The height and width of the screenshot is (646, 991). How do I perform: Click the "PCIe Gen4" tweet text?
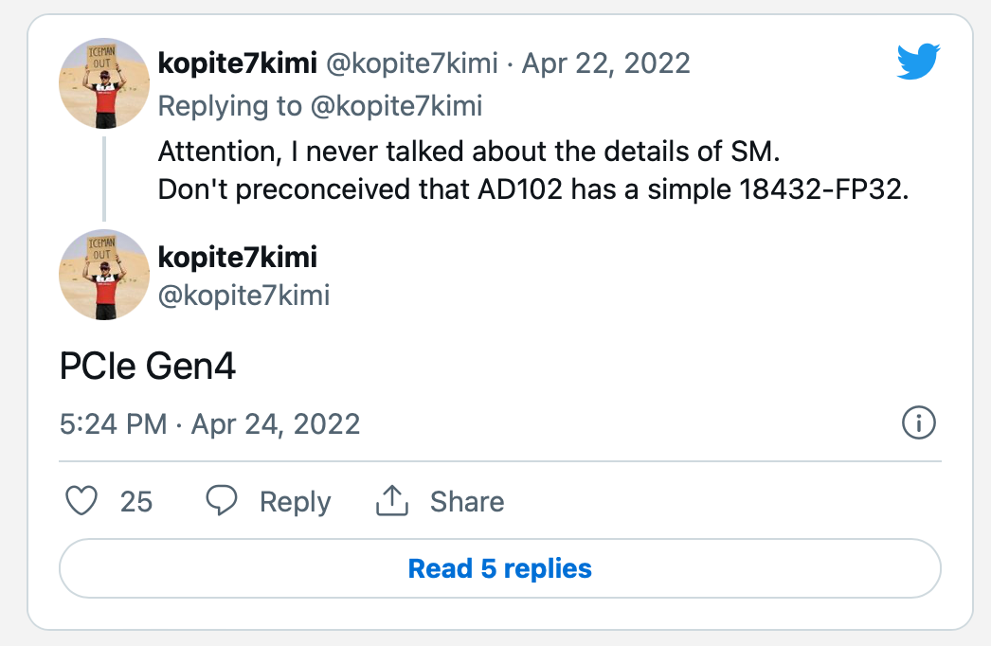coord(148,367)
